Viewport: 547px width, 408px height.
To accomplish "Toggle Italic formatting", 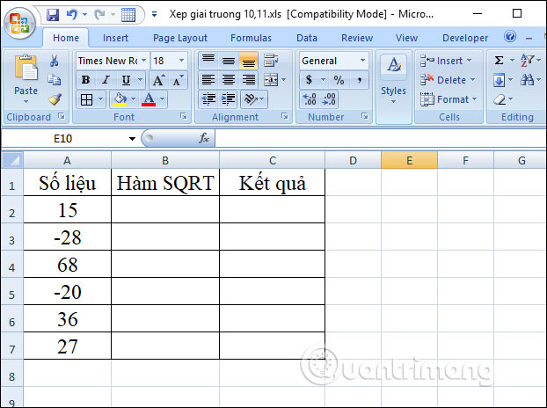I will (x=106, y=80).
